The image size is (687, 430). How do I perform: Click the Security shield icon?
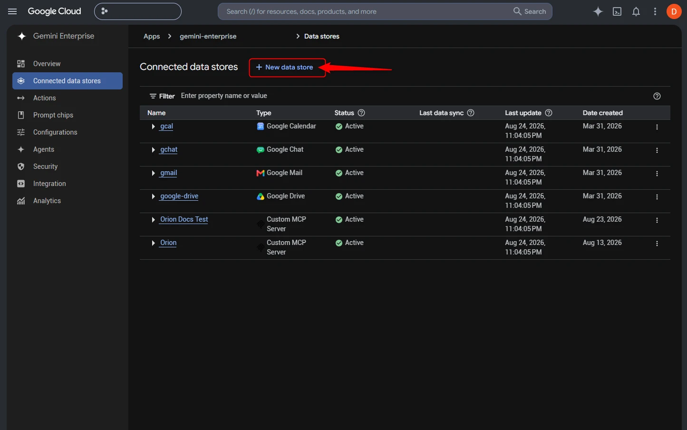21,166
